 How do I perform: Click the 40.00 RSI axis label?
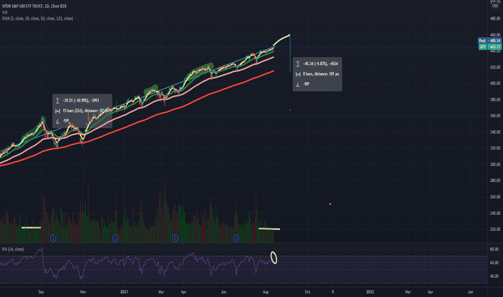coord(494,276)
